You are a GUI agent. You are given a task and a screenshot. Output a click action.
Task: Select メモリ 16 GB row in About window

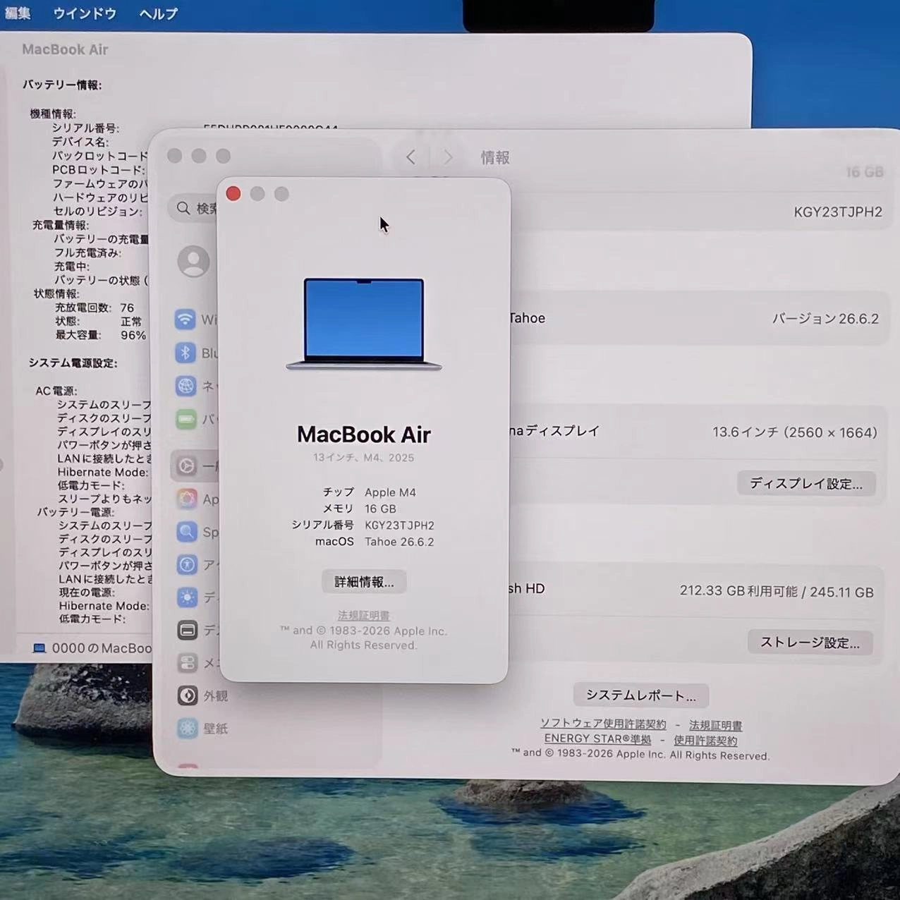[x=359, y=509]
